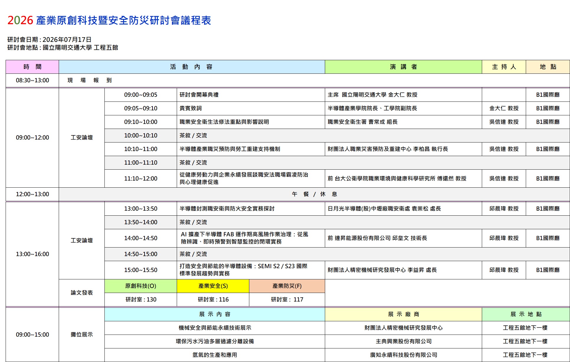
Task: Click speaker 李柏昌 執行長 cell
Action: pyautogui.click(x=403, y=149)
